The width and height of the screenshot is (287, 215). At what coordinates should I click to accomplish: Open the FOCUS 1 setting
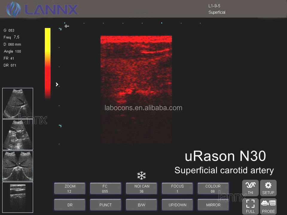click(x=177, y=188)
